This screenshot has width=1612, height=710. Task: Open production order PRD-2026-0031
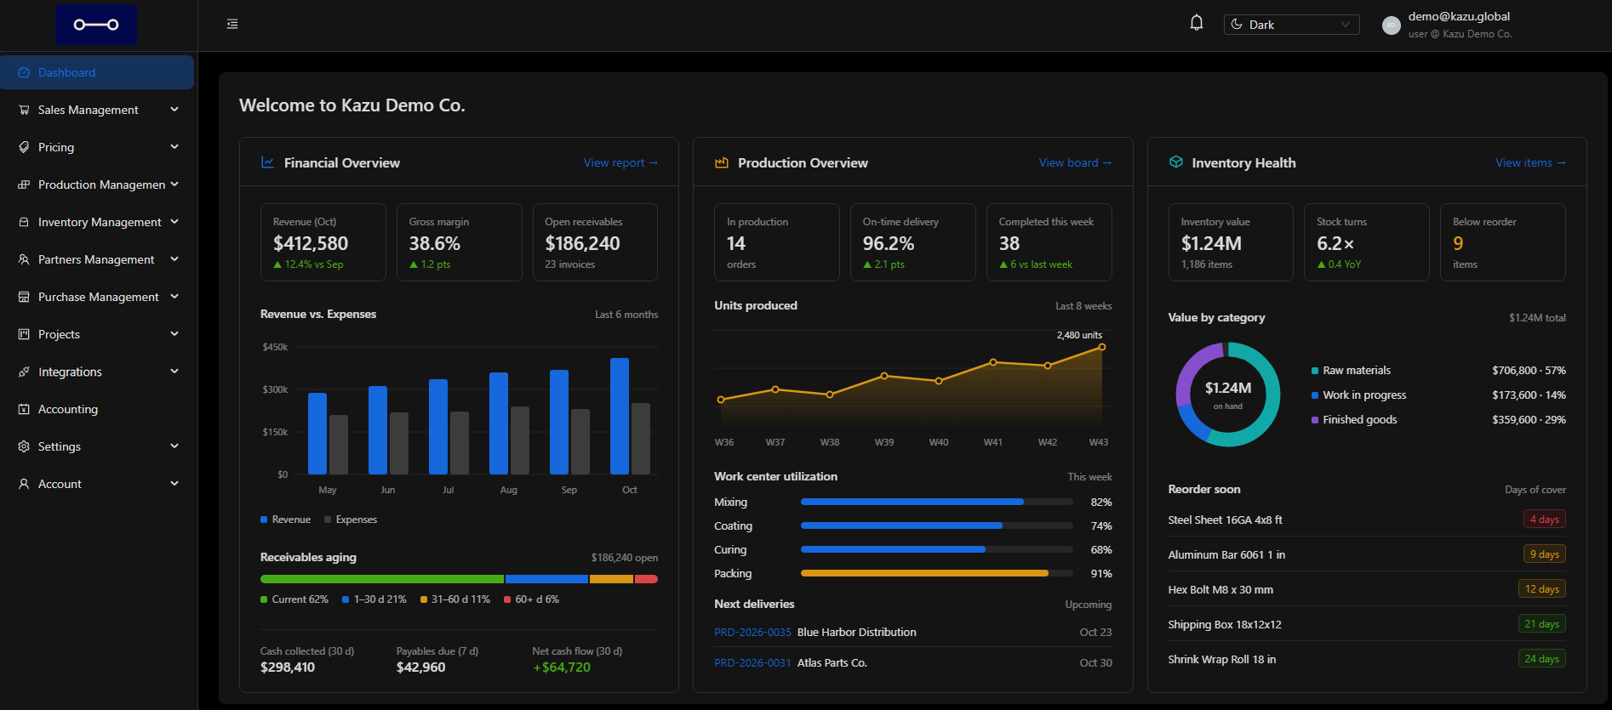(x=752, y=662)
